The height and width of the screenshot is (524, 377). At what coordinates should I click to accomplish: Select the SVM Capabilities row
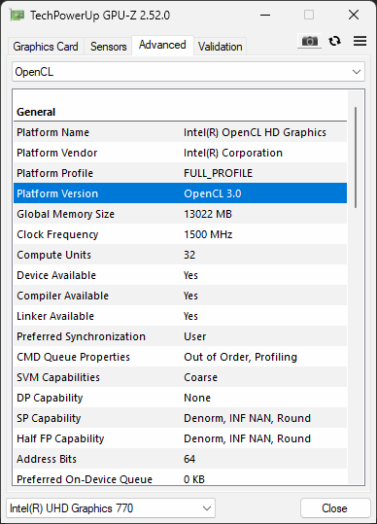click(181, 377)
